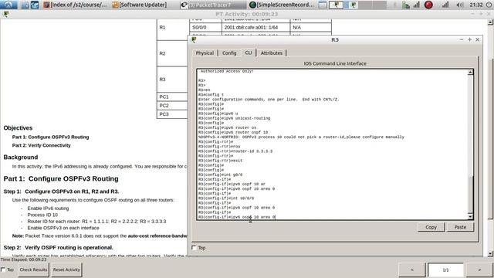Maximize the R3 window
The height and width of the screenshot is (278, 494).
pos(469,39)
